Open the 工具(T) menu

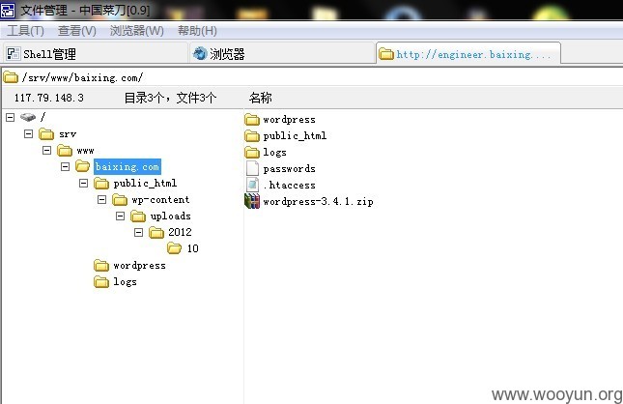[25, 31]
